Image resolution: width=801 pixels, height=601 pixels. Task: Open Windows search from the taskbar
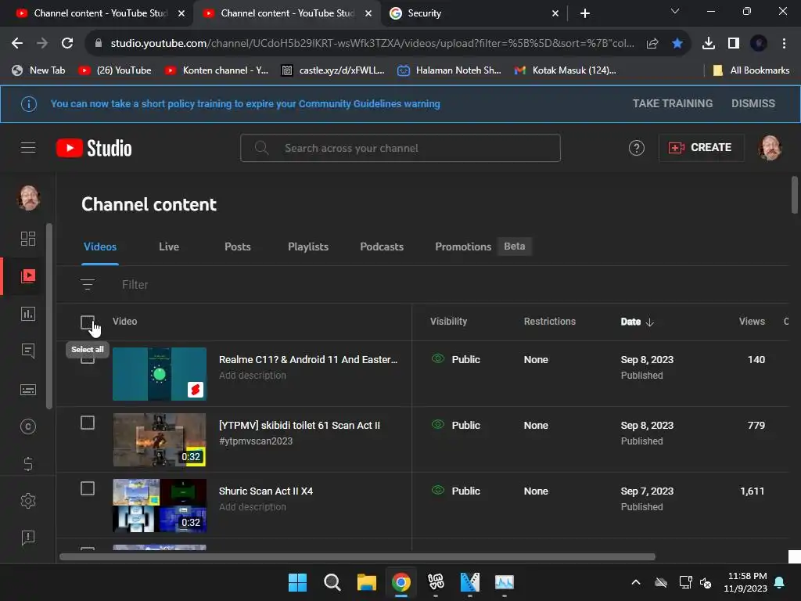332,582
